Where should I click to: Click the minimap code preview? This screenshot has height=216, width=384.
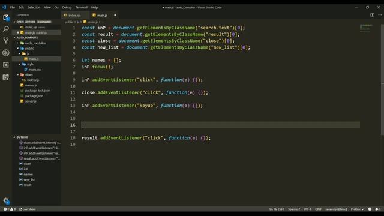(x=366, y=28)
